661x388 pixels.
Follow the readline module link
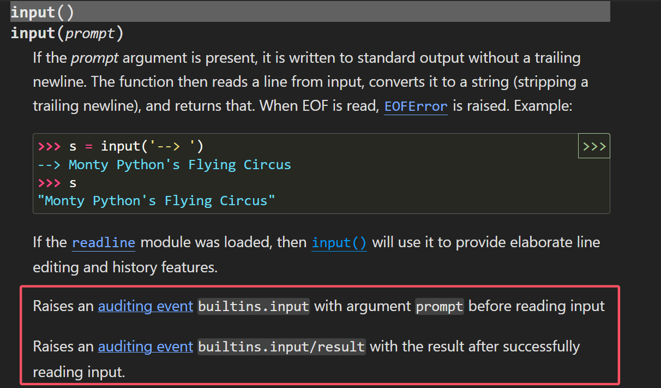pyautogui.click(x=104, y=243)
